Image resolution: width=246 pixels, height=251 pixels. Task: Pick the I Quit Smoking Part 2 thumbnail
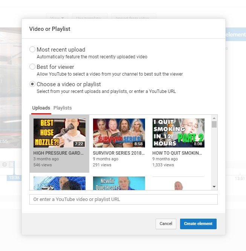coord(178,133)
